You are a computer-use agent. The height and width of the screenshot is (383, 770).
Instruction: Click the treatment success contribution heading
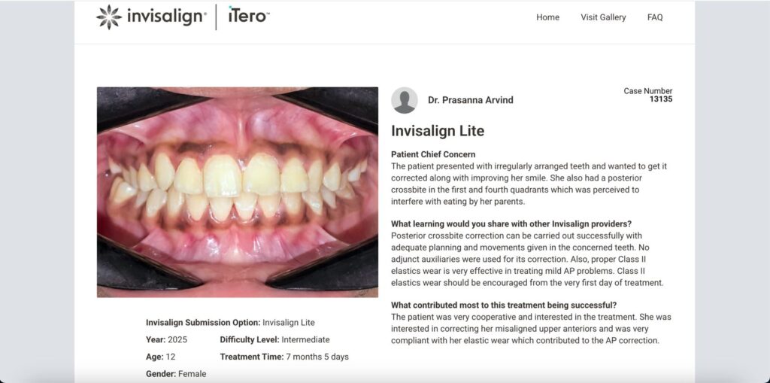tap(504, 305)
